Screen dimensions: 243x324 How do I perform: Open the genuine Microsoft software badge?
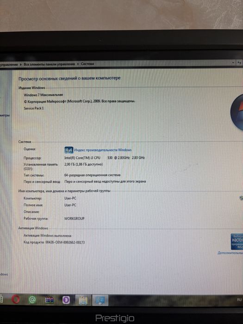[x=237, y=242]
